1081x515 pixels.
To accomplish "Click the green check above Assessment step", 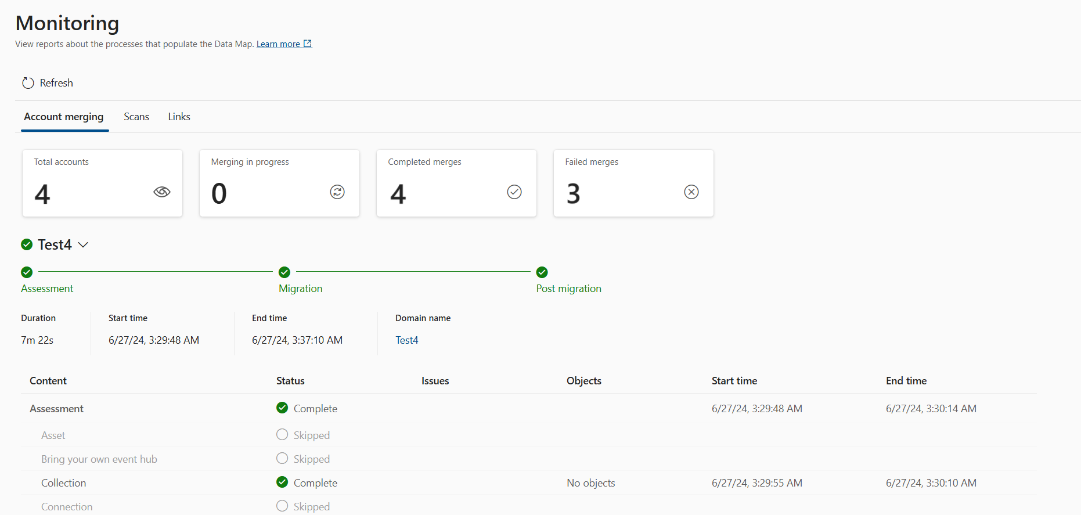I will (27, 272).
